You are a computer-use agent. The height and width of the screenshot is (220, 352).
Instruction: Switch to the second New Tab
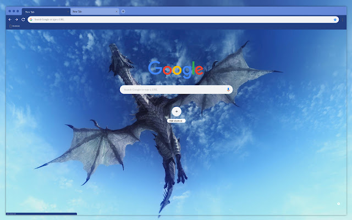pyautogui.click(x=95, y=12)
